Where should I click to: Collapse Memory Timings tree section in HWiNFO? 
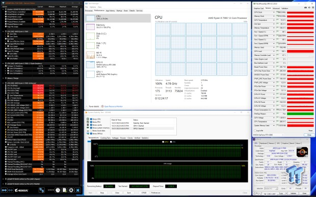tap(3, 78)
